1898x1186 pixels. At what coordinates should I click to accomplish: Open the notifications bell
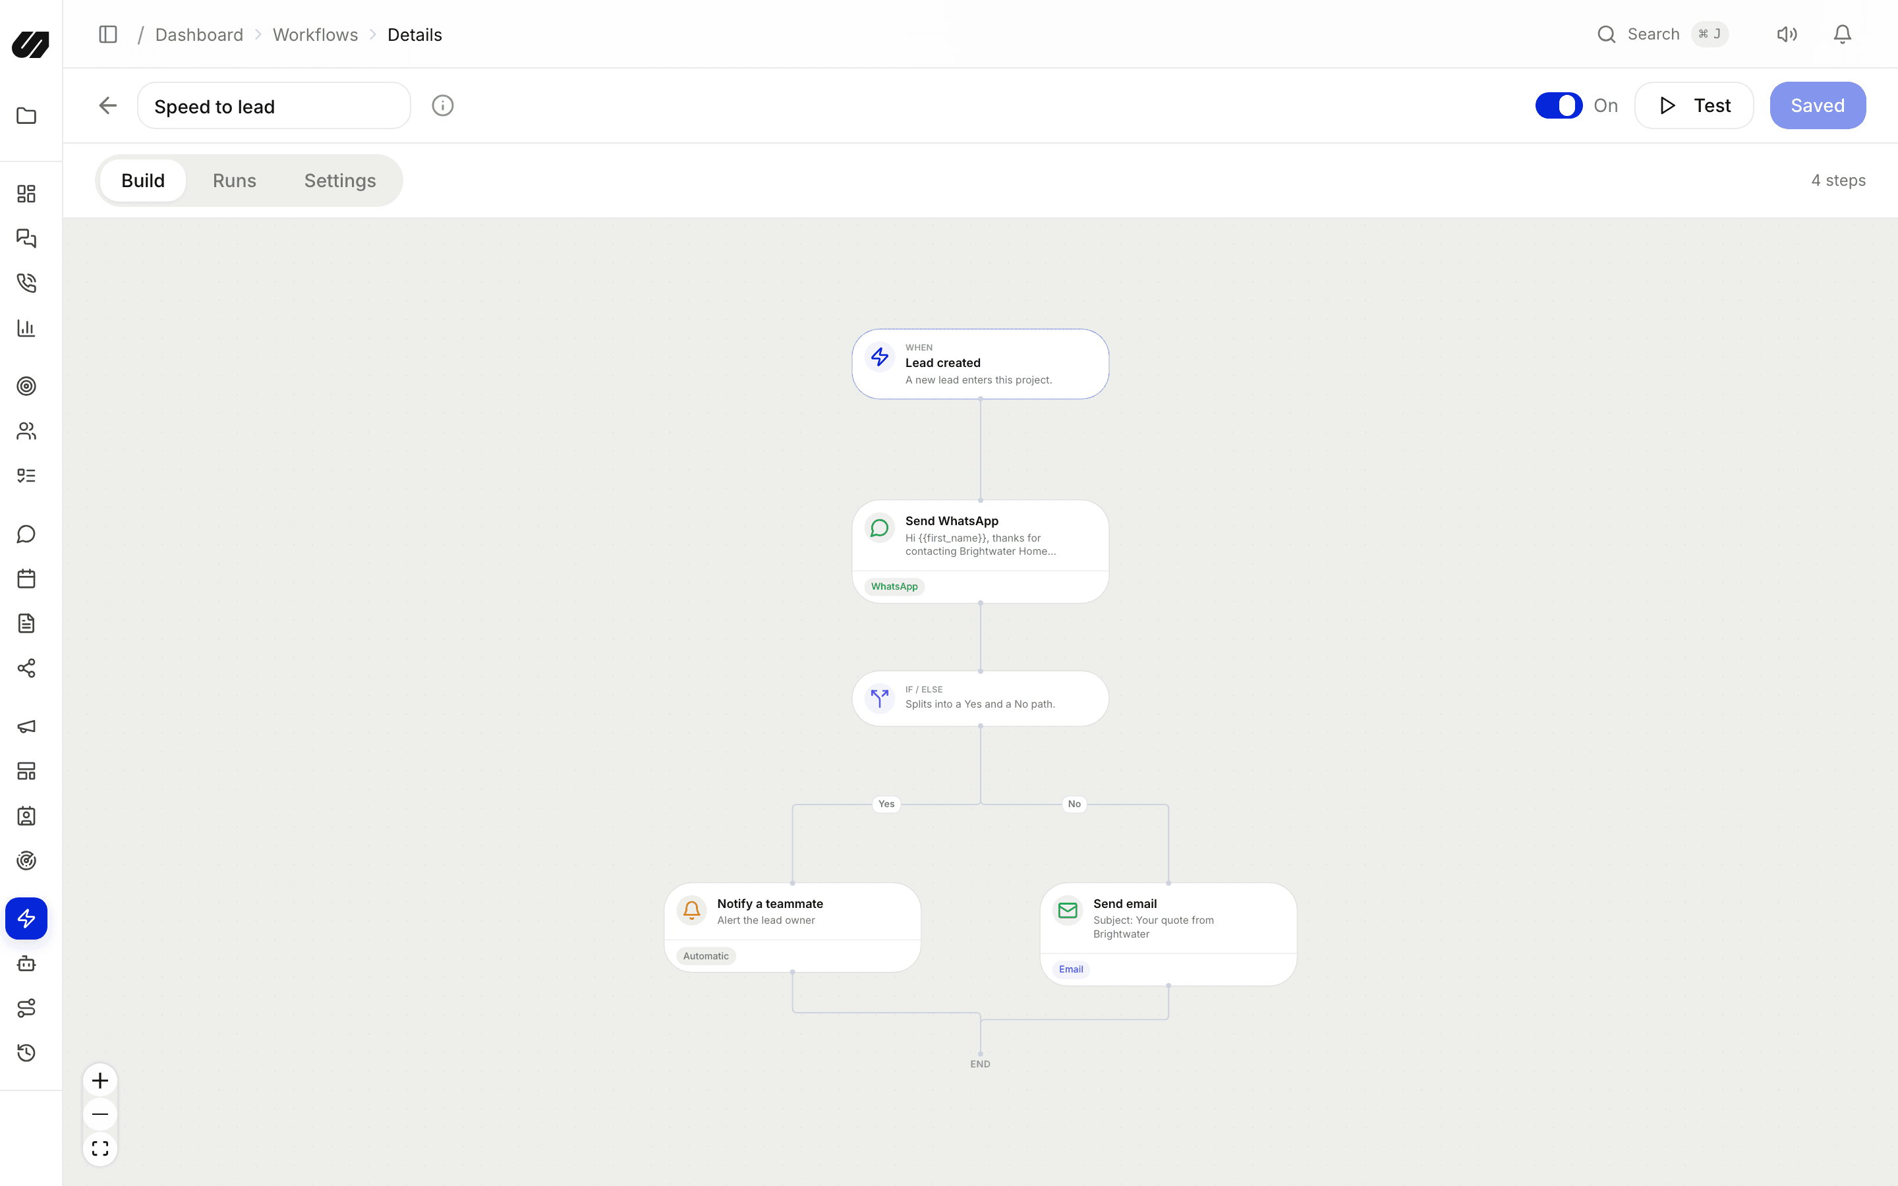[x=1843, y=34]
